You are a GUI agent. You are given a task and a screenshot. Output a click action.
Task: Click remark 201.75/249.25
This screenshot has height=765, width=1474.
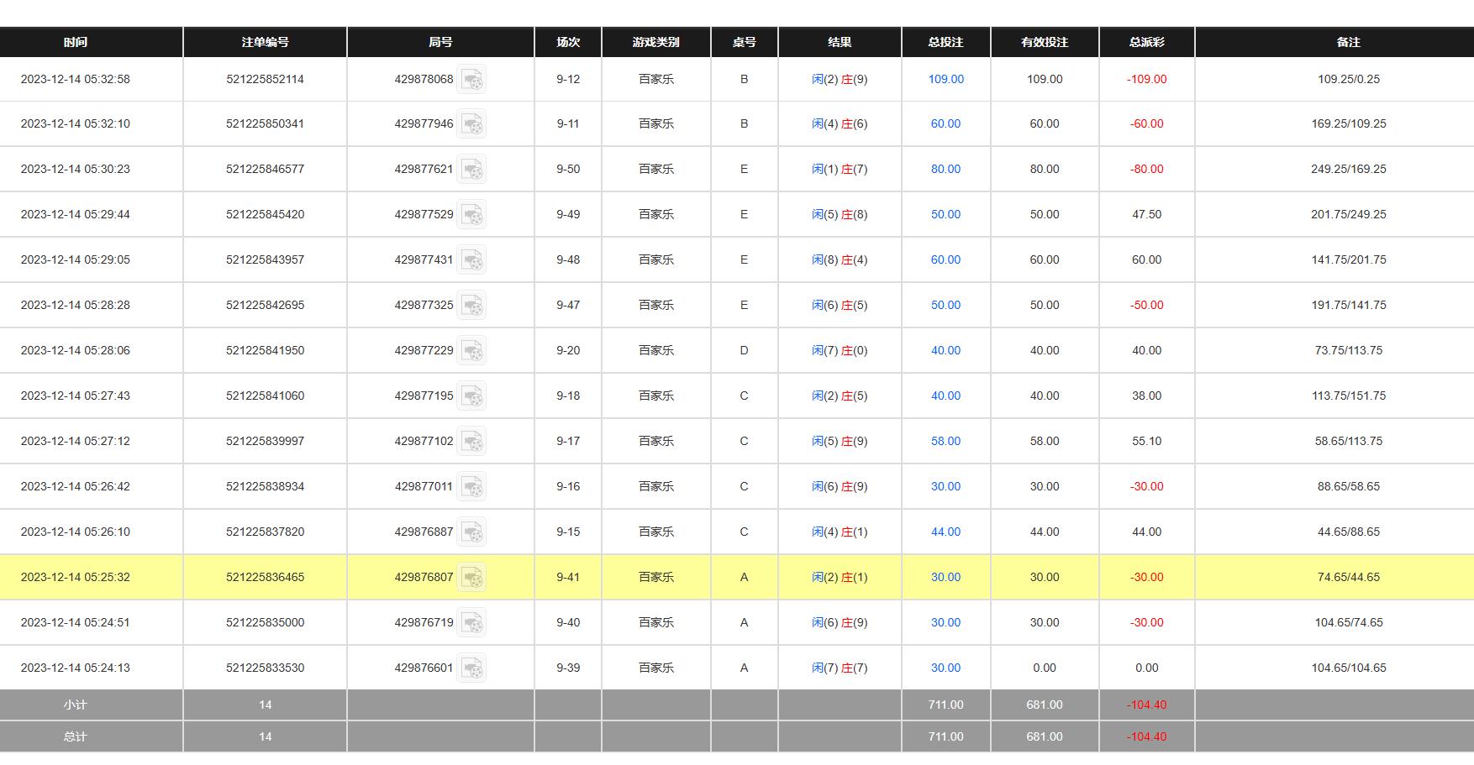(x=1348, y=214)
